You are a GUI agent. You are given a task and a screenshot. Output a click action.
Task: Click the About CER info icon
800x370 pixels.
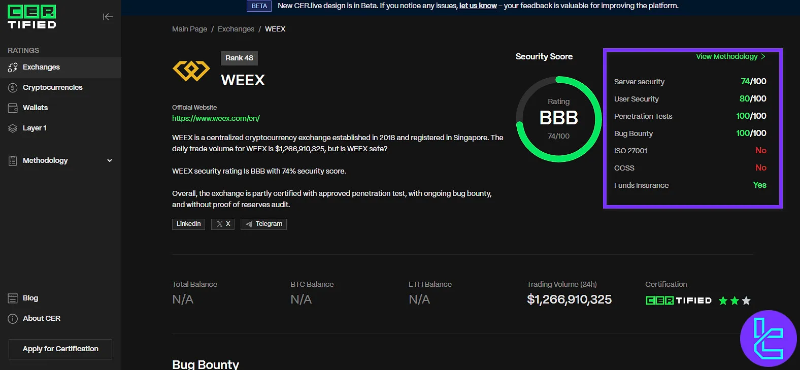point(13,318)
